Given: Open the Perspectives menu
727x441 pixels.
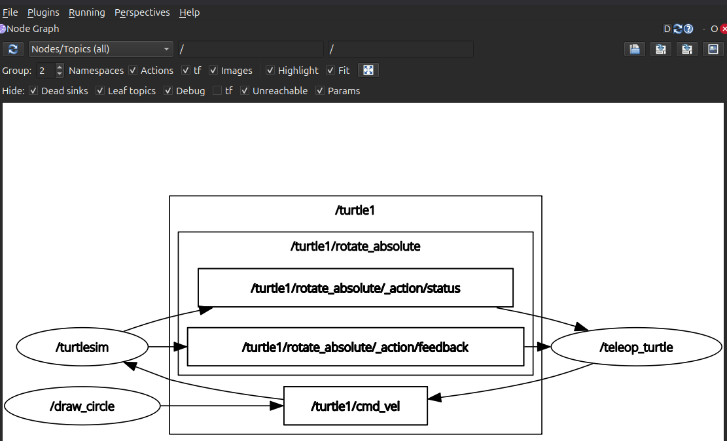Looking at the screenshot, I should point(142,12).
